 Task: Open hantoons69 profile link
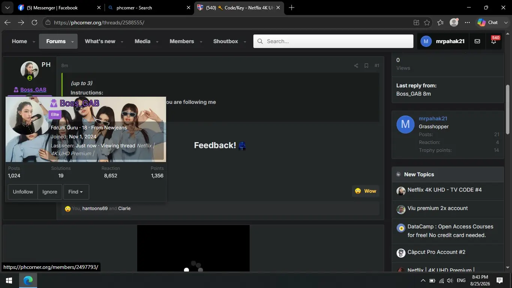(x=95, y=208)
